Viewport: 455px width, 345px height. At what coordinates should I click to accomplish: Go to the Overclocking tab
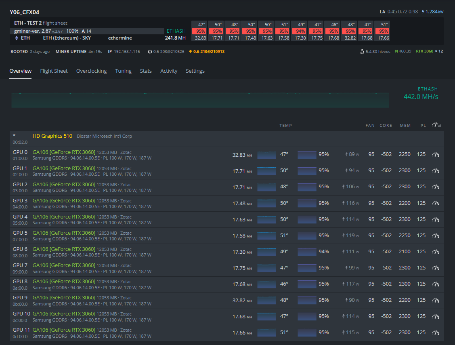click(x=91, y=71)
